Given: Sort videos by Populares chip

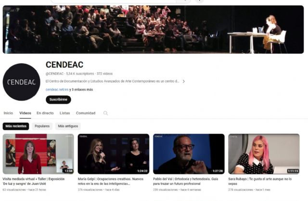Looking at the screenshot, I should (42, 126).
